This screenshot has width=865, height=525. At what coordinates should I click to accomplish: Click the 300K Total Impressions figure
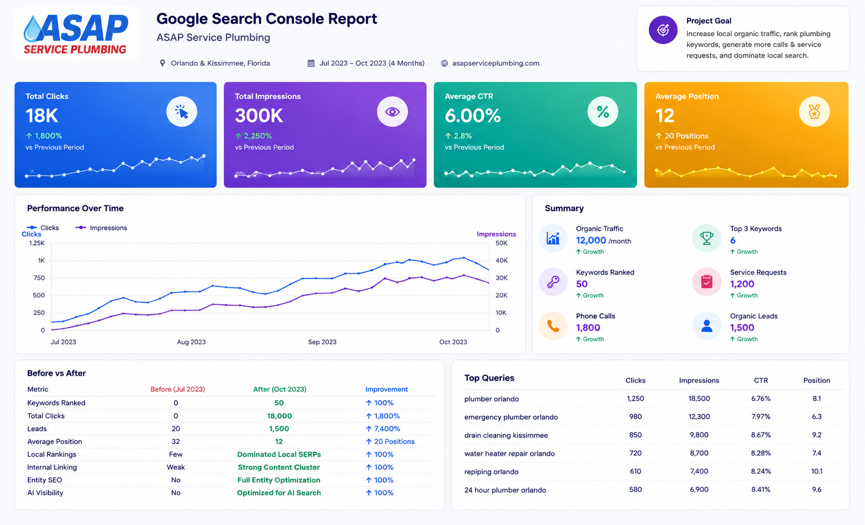coord(259,116)
